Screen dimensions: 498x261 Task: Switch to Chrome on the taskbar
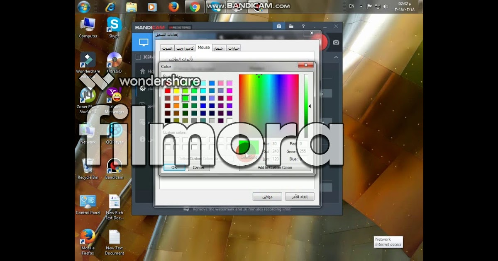pyautogui.click(x=195, y=7)
